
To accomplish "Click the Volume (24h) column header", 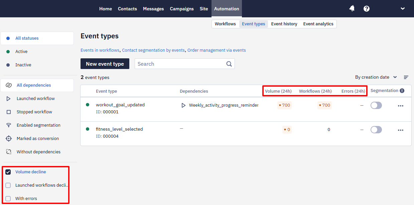I will (278, 91).
